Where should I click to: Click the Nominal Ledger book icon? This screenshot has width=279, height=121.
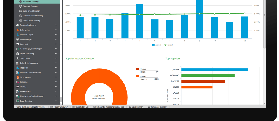tap(18, 39)
